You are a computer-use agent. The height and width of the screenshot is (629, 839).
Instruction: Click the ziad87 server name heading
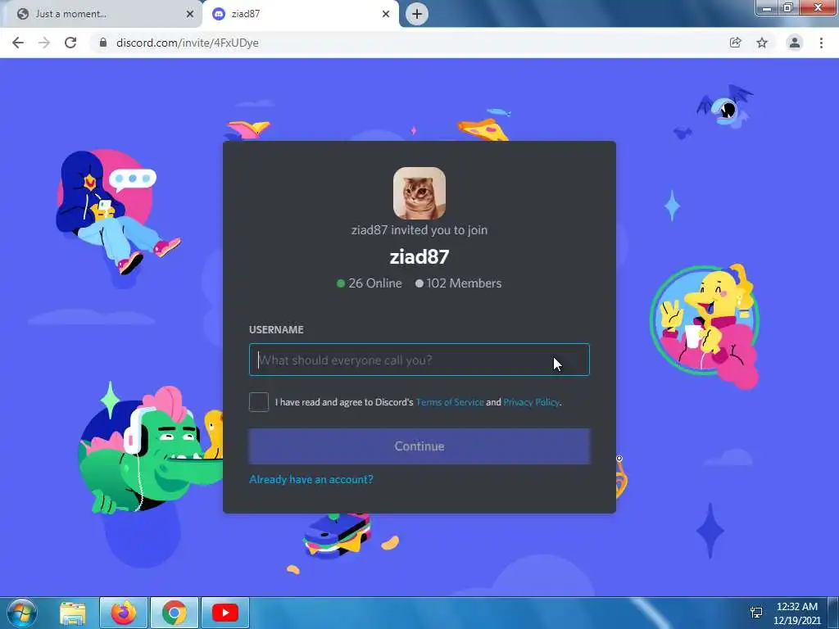(x=419, y=256)
